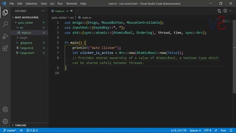Screen dimensions: 236x133
Task: Change indentation via Spaces: 4
Action: [x=195, y=130]
